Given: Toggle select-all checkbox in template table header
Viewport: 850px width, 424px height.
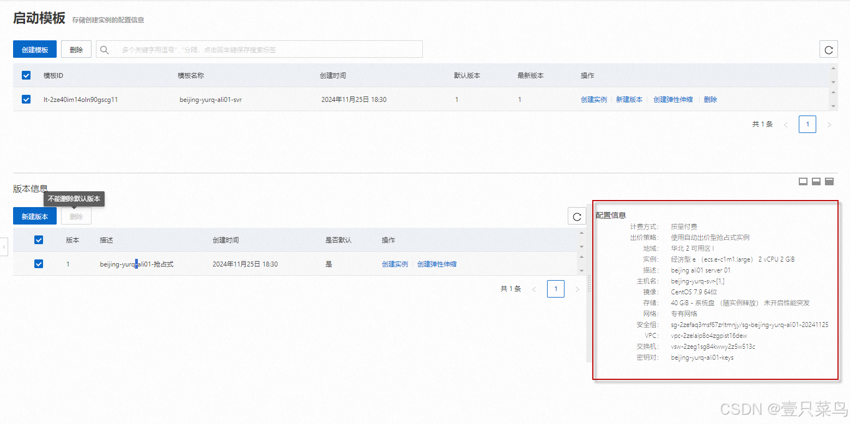Looking at the screenshot, I should pos(26,75).
